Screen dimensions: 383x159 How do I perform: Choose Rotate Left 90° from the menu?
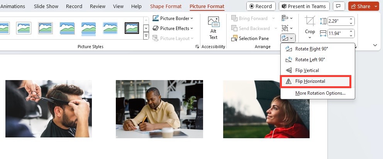317,59
